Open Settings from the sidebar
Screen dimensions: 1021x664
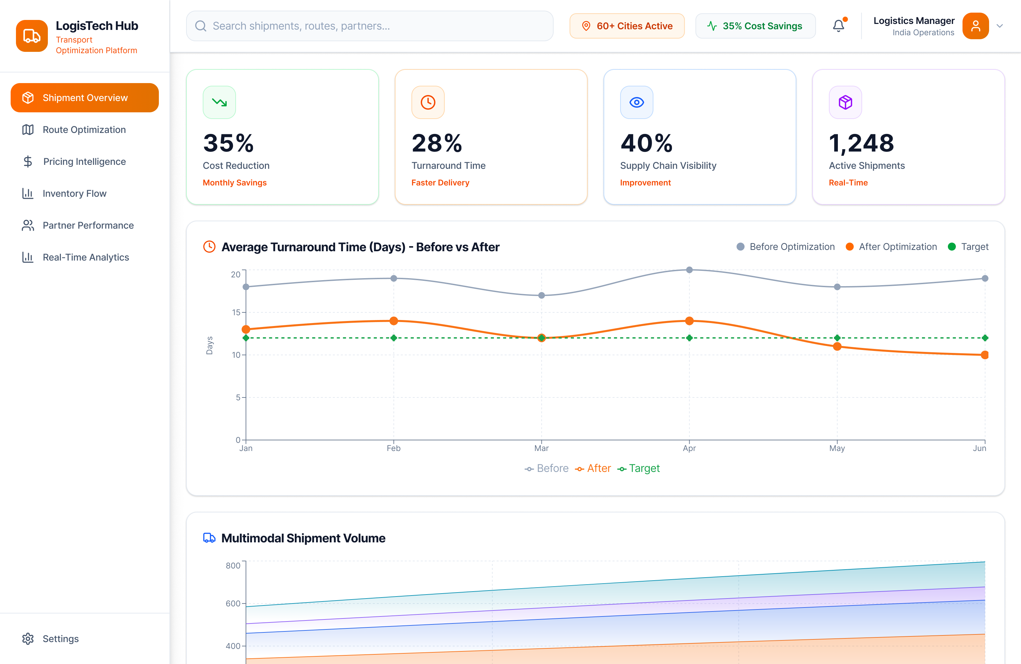[x=60, y=639]
